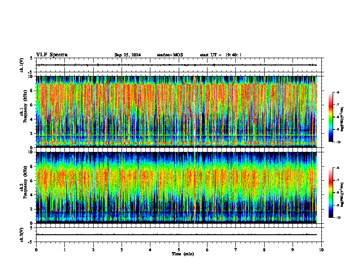
Task: Click inside the ch.1 spectrogram panel
Action: point(176,112)
